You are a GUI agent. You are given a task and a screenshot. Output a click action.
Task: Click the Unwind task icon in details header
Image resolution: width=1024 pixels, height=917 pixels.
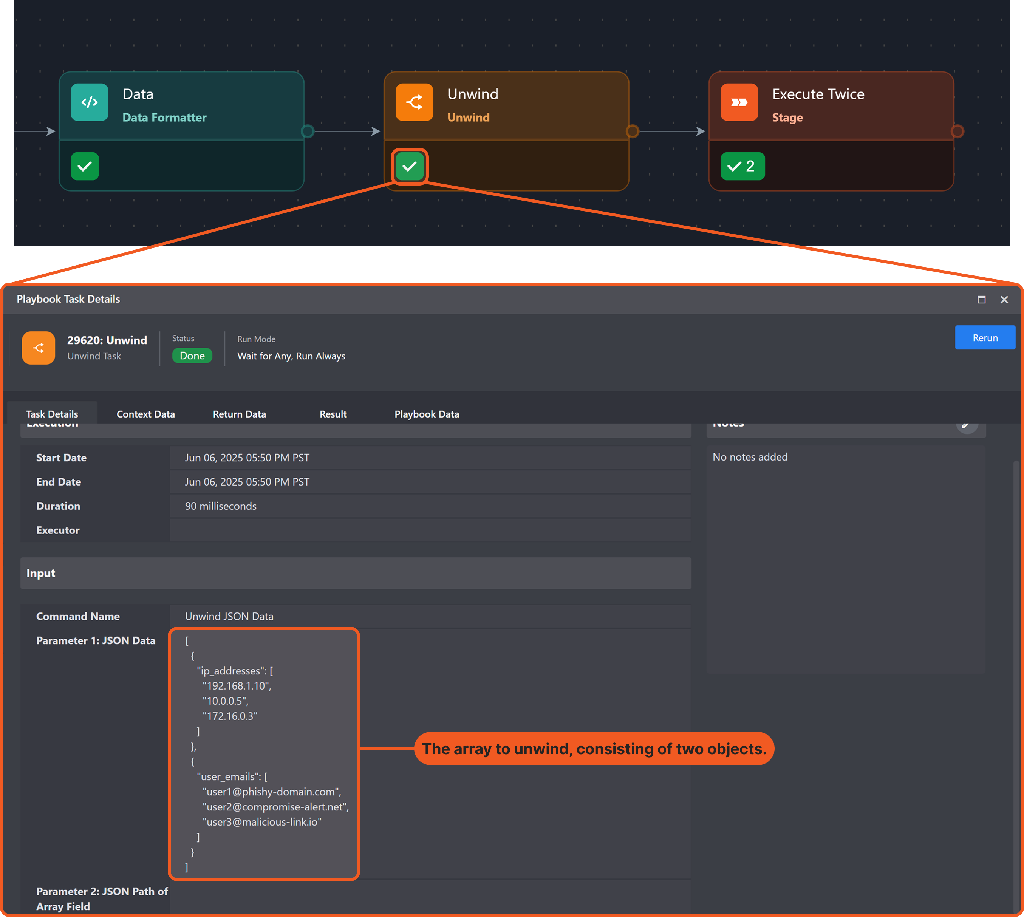pyautogui.click(x=38, y=348)
